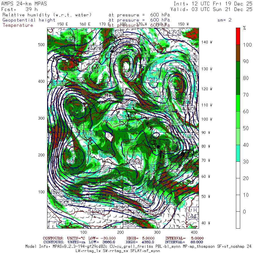Click the blue Geopotential height label
The height and width of the screenshot is (254, 254).
29,20
